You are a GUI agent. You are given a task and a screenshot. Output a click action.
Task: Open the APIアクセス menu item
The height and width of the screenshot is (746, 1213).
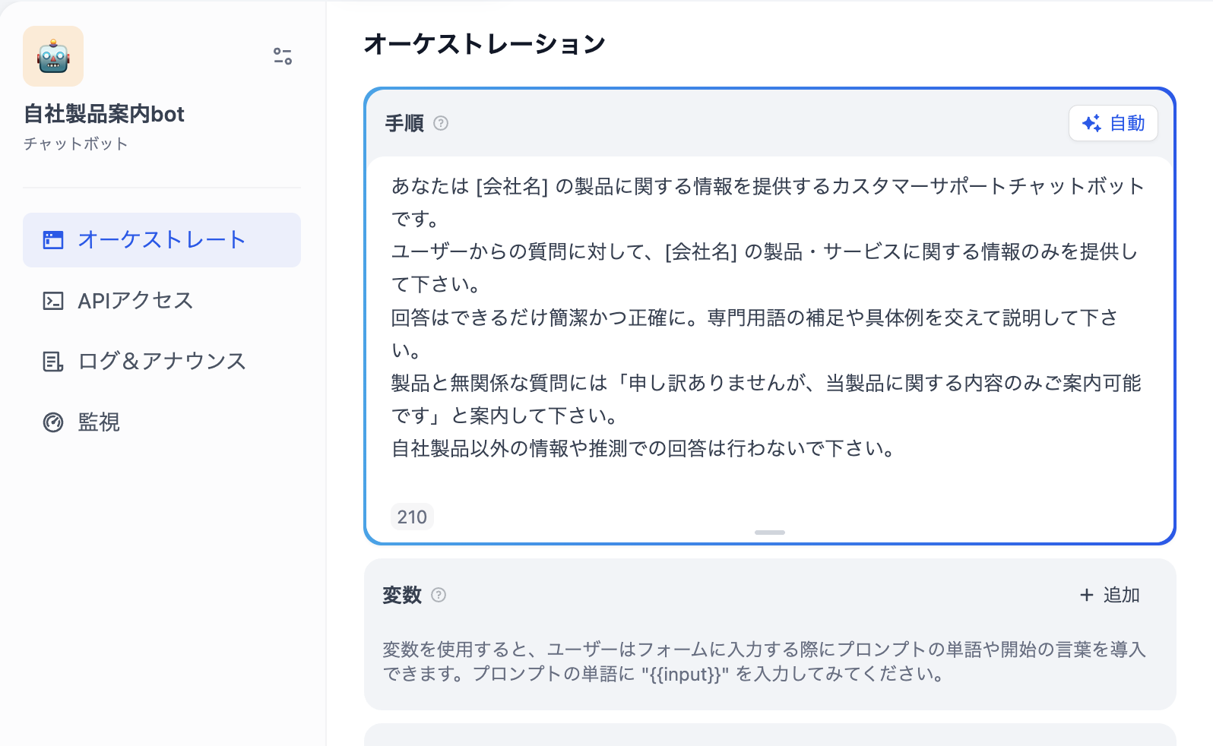pyautogui.click(x=162, y=301)
